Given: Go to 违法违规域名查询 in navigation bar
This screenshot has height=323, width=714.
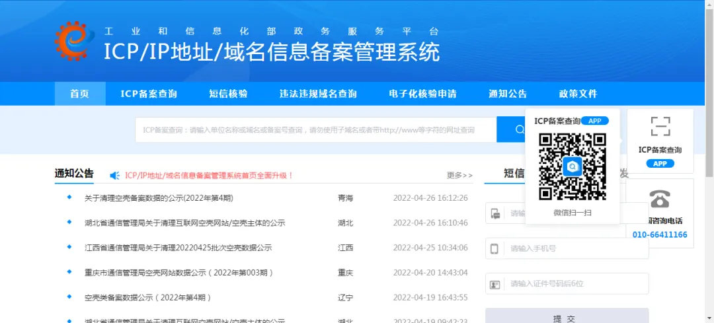Looking at the screenshot, I should pos(318,94).
